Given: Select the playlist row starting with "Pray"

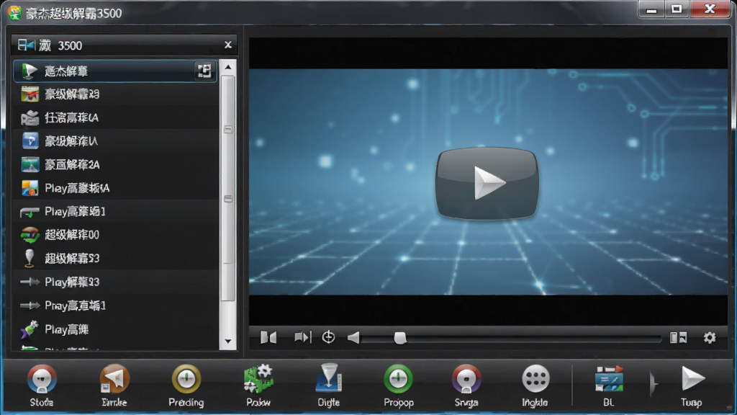Looking at the screenshot, I should pos(117,305).
